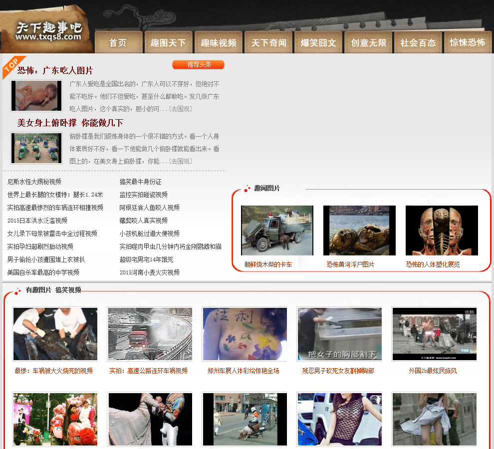Open thumbnail of the 俯卧撑 article

click(x=36, y=148)
